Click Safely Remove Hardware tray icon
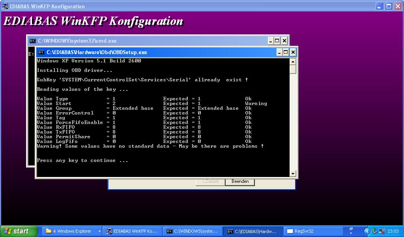Screen dimensions: 404x237 click(375, 231)
